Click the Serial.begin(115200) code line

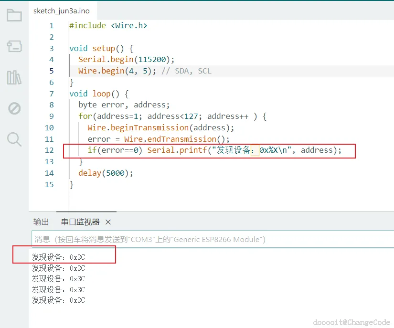[126, 60]
